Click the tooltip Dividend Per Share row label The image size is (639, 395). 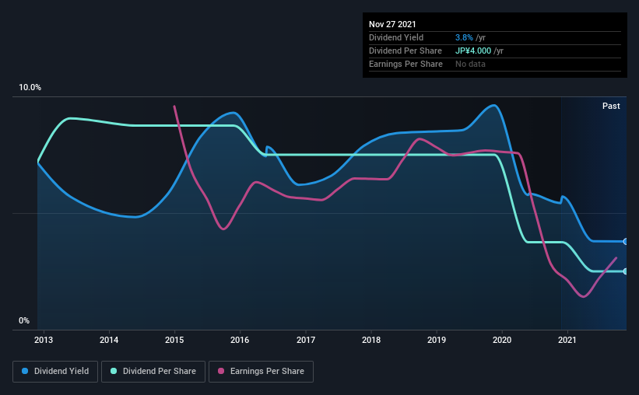pos(405,51)
